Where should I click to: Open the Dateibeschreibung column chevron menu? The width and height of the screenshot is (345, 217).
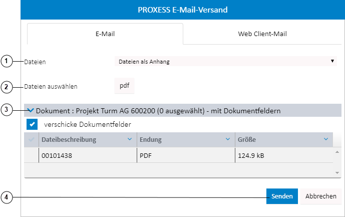130,139
